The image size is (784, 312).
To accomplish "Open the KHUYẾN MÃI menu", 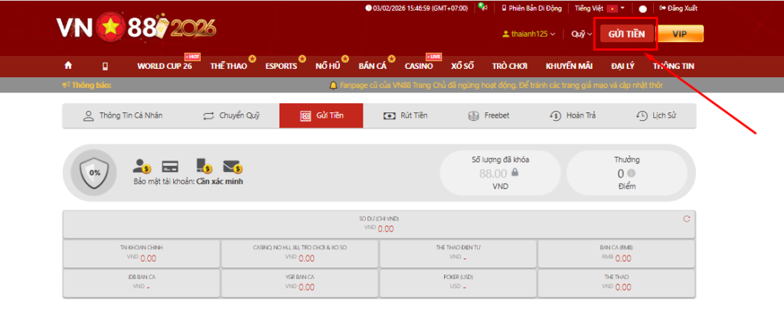I will 569,66.
